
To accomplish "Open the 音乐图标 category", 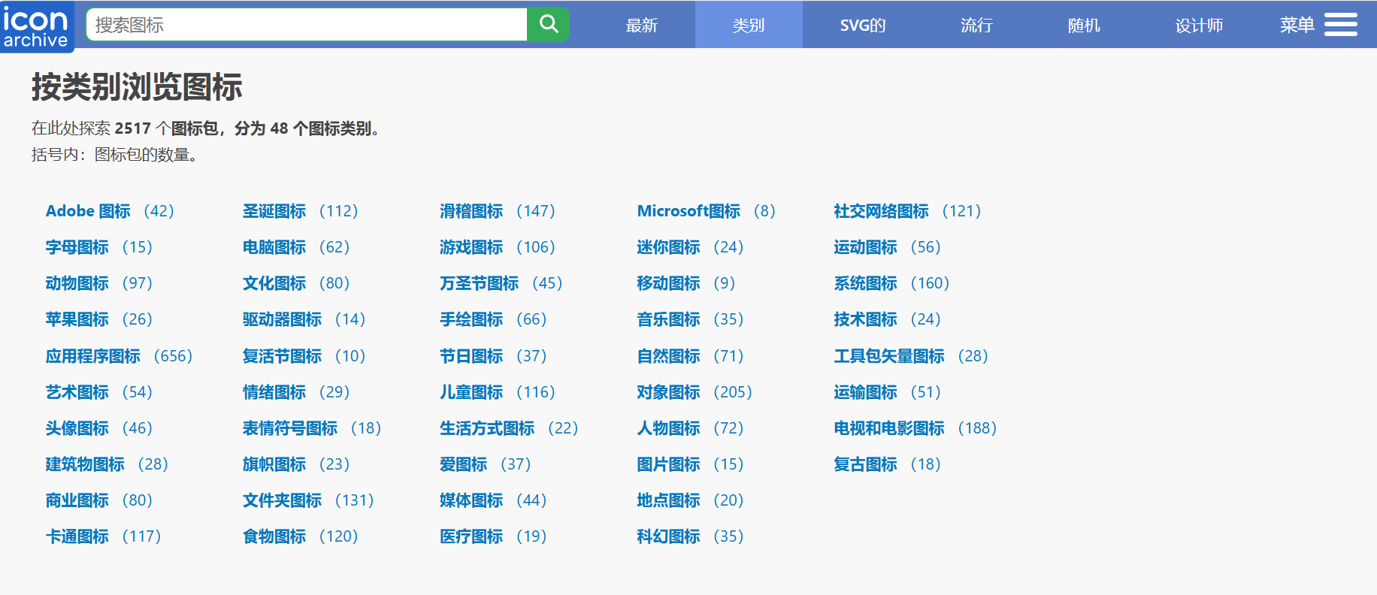I will pyautogui.click(x=668, y=319).
